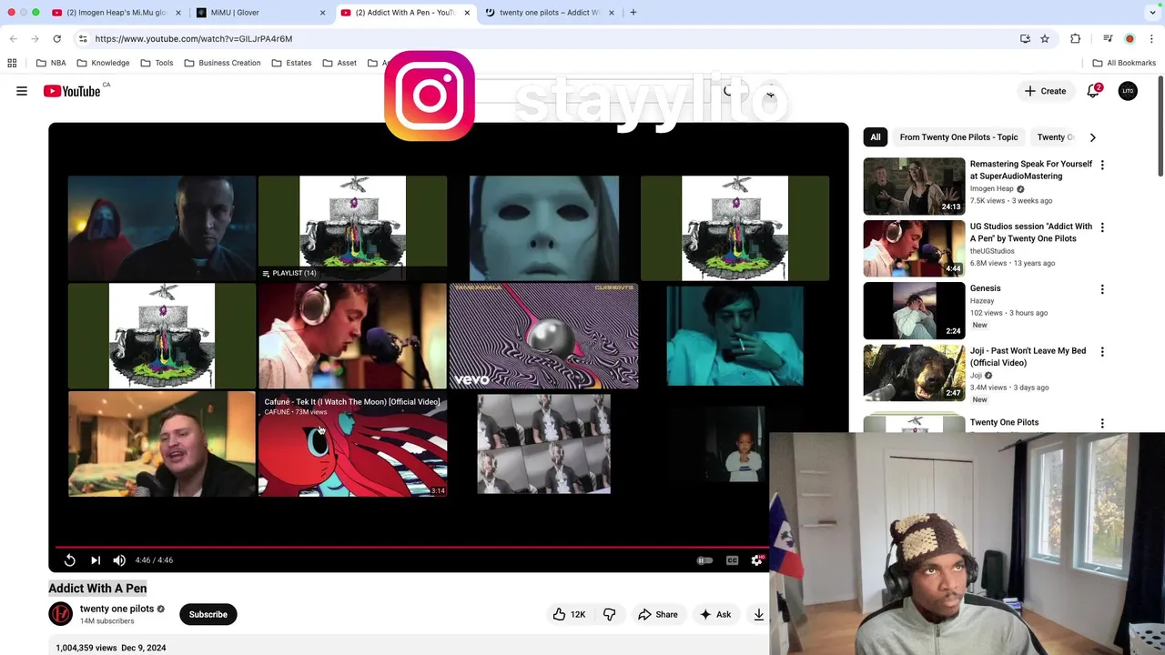
Task: Open options for Joji Past Won't Leave My Bed
Action: (1102, 352)
